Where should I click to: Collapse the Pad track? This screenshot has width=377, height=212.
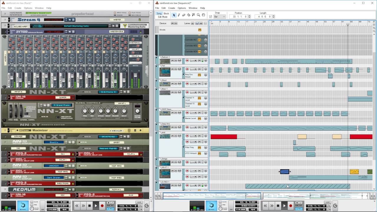157,66
